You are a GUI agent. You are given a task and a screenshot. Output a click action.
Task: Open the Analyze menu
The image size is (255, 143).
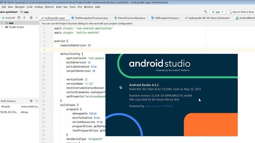[39, 7]
